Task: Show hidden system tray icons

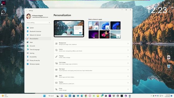Action: point(151,96)
